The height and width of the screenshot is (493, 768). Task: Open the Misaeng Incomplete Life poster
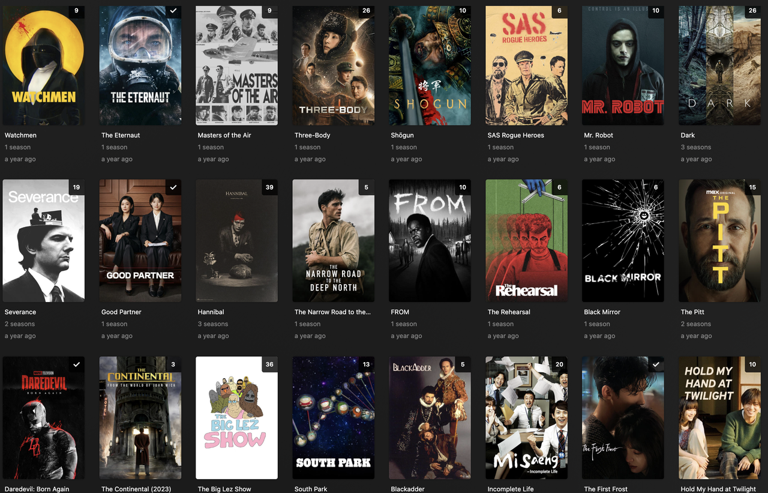point(527,418)
